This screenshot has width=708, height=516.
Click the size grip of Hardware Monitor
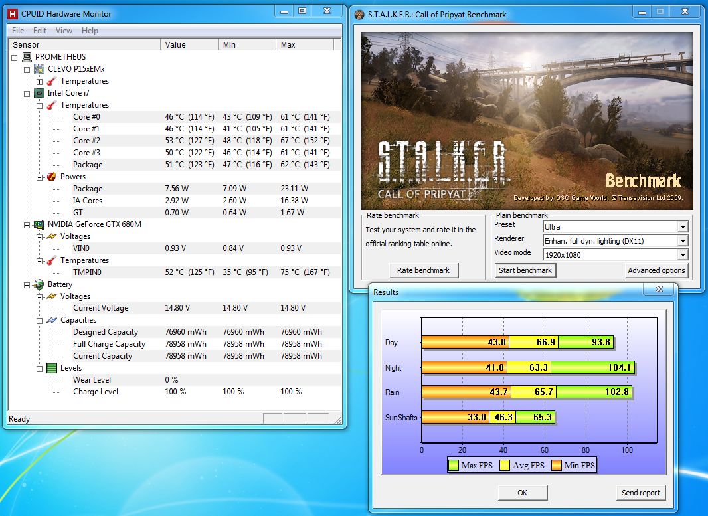pos(337,420)
